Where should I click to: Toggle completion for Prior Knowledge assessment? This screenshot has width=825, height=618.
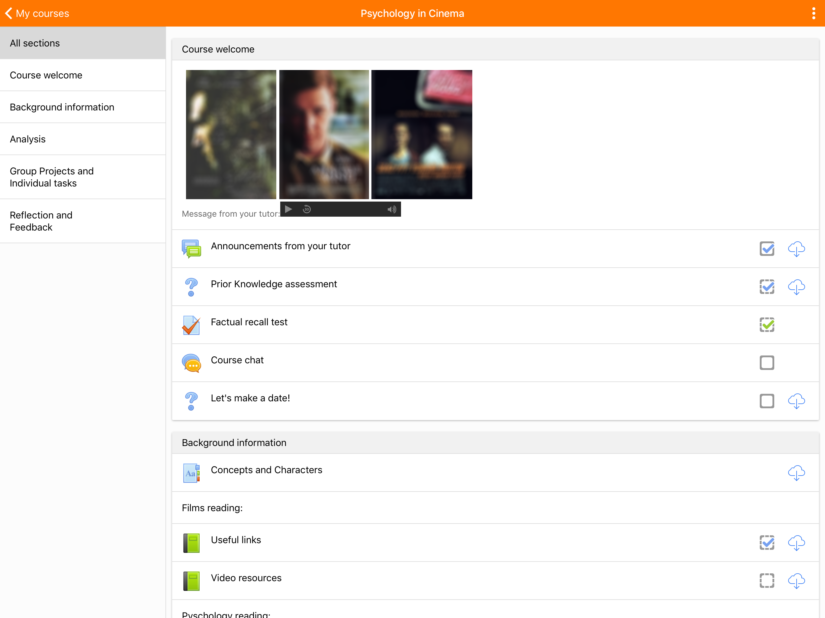pos(767,287)
